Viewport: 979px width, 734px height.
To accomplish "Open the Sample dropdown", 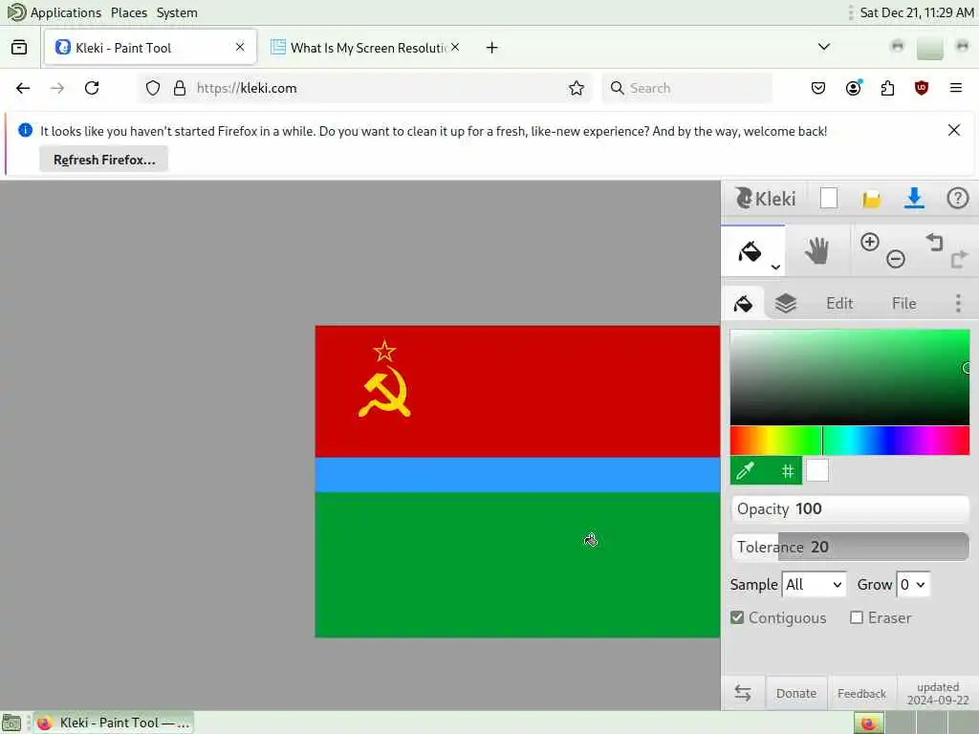I will click(815, 585).
